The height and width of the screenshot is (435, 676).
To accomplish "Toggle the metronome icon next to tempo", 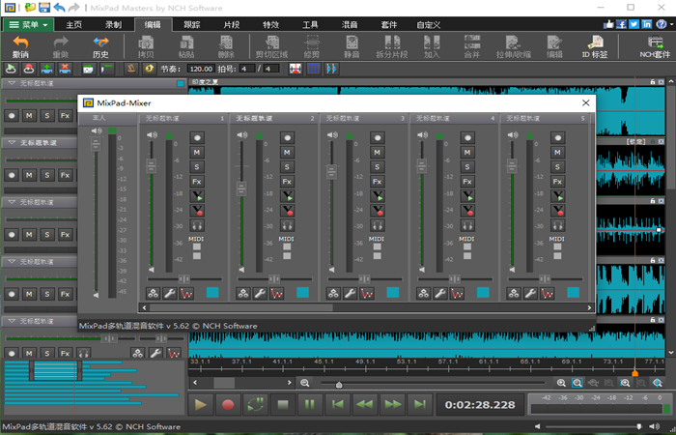I will [x=131, y=69].
